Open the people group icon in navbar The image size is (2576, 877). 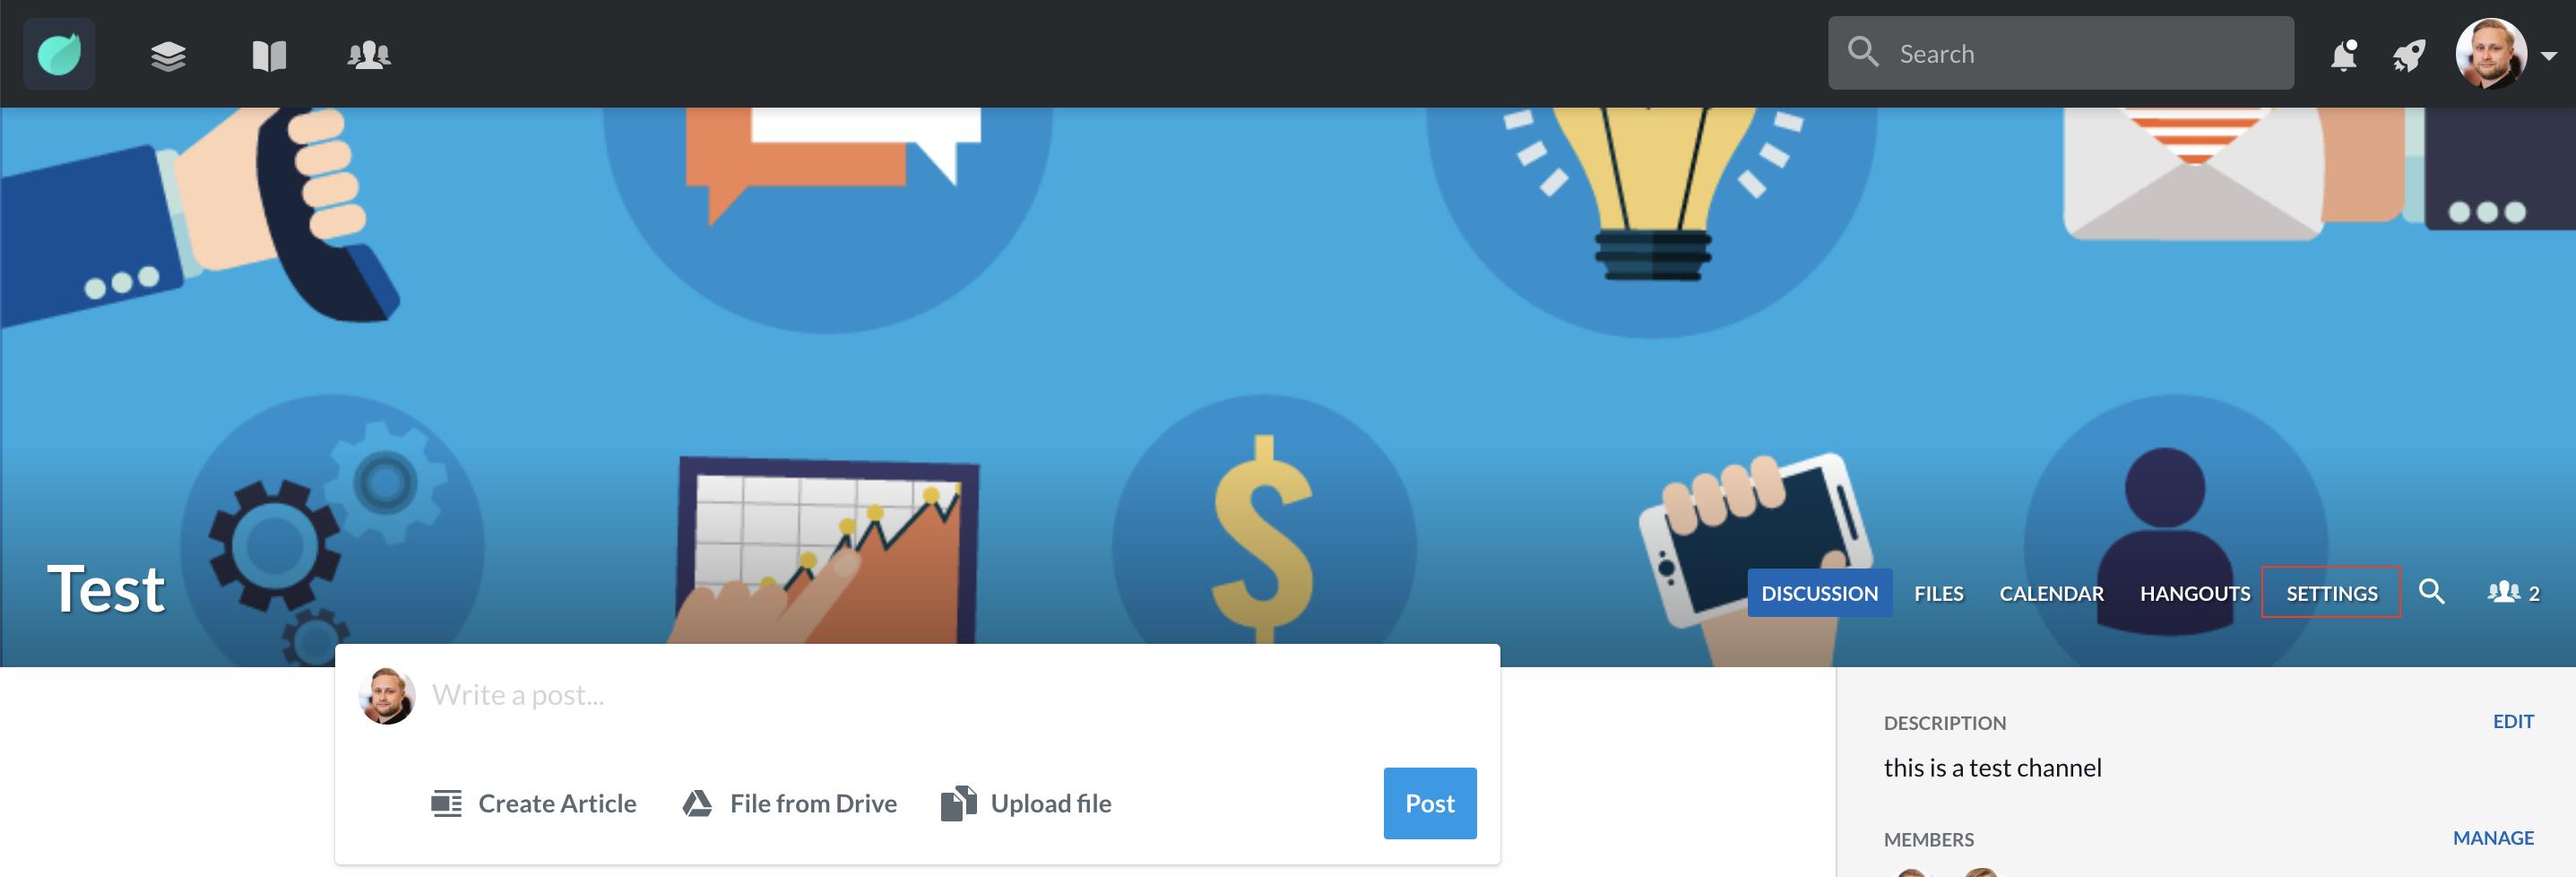369,55
